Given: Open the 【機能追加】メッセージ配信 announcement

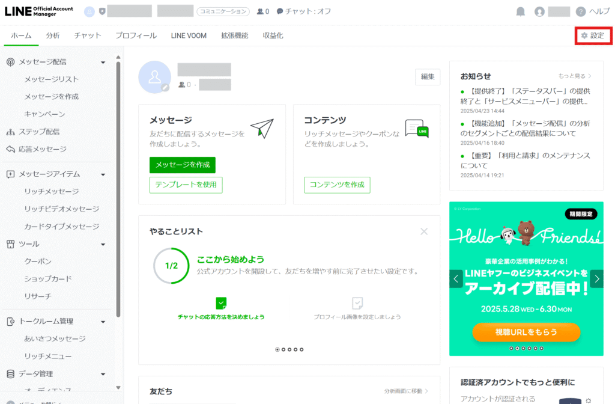Looking at the screenshot, I should pyautogui.click(x=526, y=129).
